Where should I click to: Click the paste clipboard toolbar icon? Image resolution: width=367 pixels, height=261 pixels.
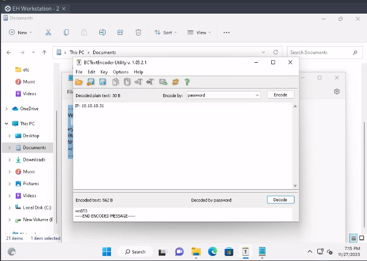tap(127, 82)
